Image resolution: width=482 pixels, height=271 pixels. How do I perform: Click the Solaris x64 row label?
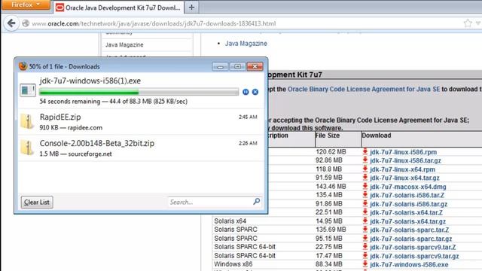pos(230,221)
